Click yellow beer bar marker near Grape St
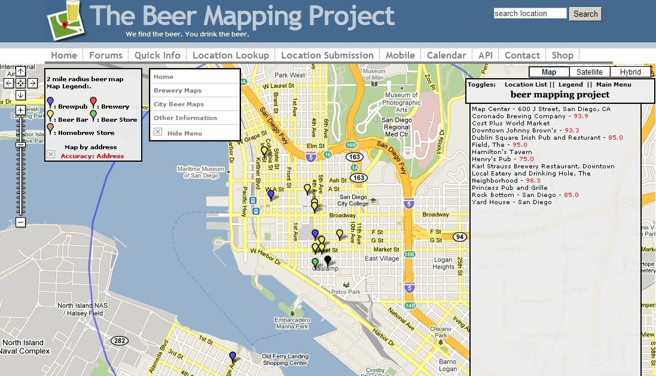Screen dimensions: 656x376 pos(264,151)
